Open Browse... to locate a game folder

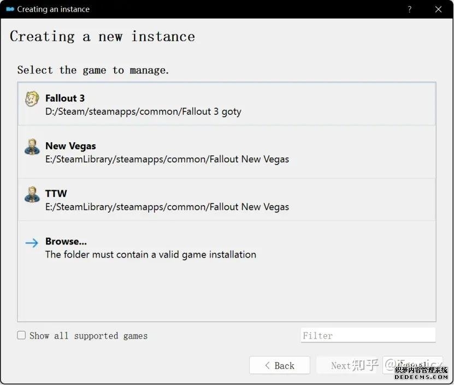(x=66, y=241)
